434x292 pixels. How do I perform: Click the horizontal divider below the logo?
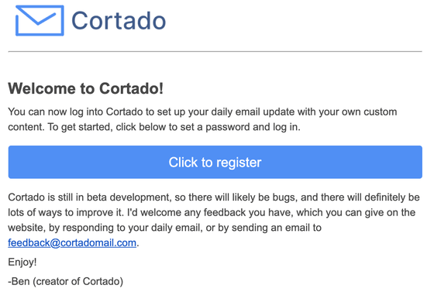[x=215, y=51]
